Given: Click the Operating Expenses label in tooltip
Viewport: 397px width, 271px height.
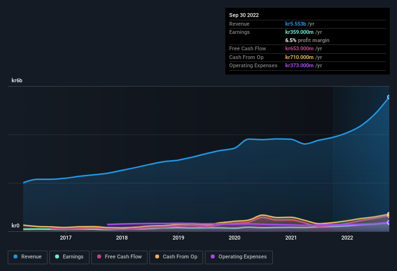Looking at the screenshot, I should [253, 65].
